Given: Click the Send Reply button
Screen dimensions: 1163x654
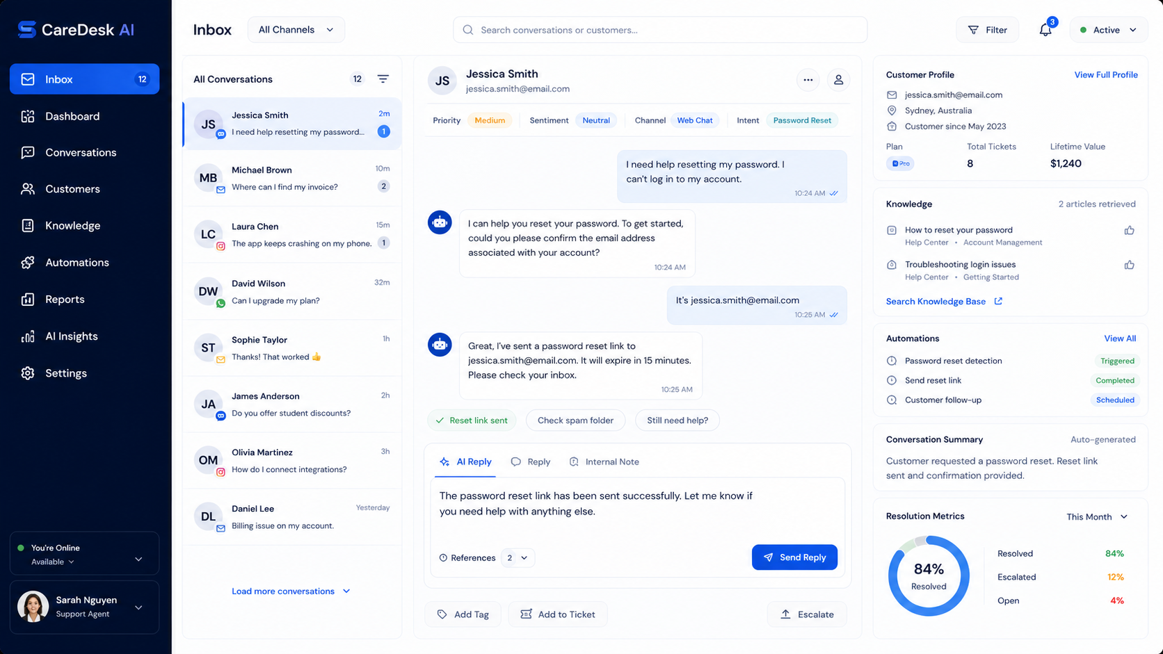Looking at the screenshot, I should click(x=794, y=557).
